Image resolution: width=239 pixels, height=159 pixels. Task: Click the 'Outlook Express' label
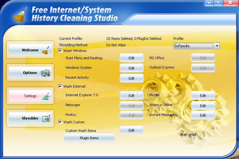[162, 67]
